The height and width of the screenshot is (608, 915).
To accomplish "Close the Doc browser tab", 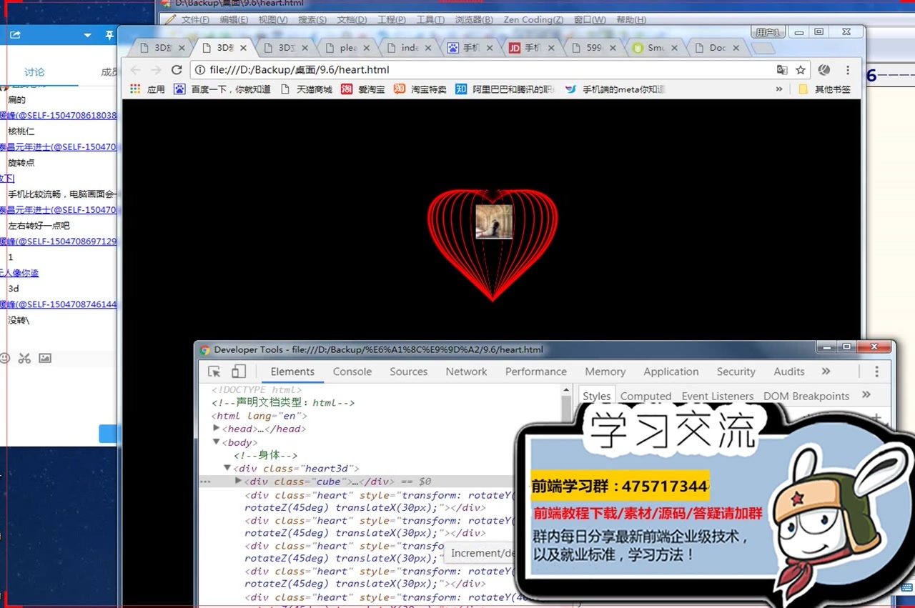I will [x=736, y=48].
